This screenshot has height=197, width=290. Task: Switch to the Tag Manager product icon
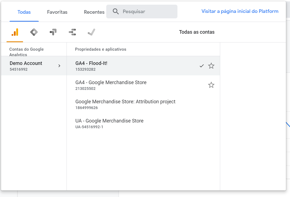[x=34, y=32]
